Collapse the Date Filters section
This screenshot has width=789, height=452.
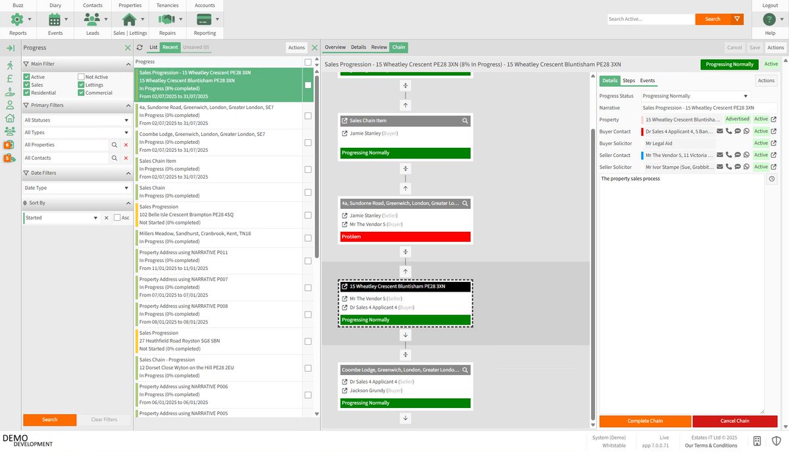[128, 173]
